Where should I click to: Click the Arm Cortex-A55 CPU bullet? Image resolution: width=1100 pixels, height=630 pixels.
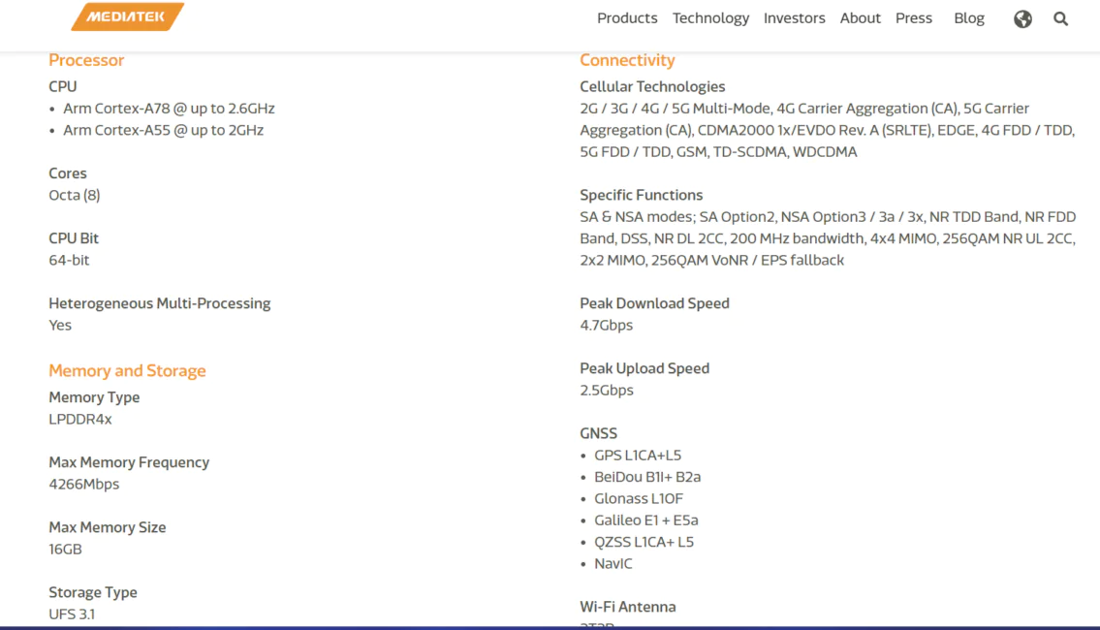coord(164,131)
